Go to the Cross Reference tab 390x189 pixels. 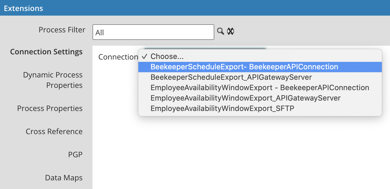[54, 131]
